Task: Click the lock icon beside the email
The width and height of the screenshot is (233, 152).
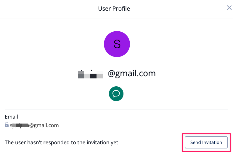Action: point(7,125)
